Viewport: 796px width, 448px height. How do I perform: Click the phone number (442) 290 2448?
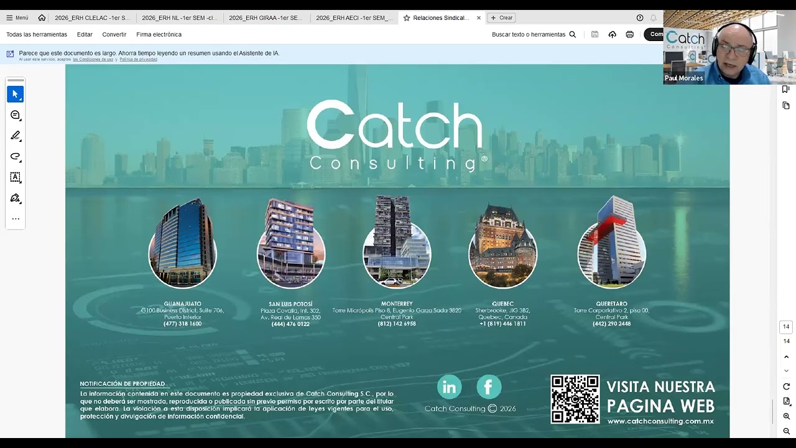pos(611,324)
